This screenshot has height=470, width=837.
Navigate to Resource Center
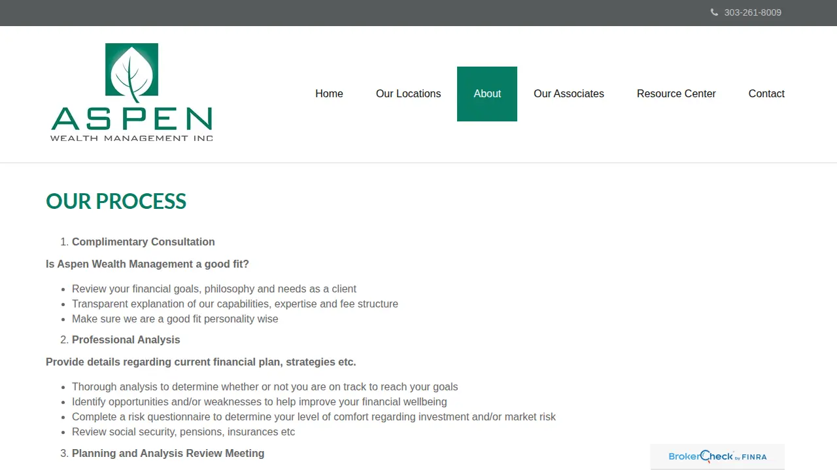[676, 94]
